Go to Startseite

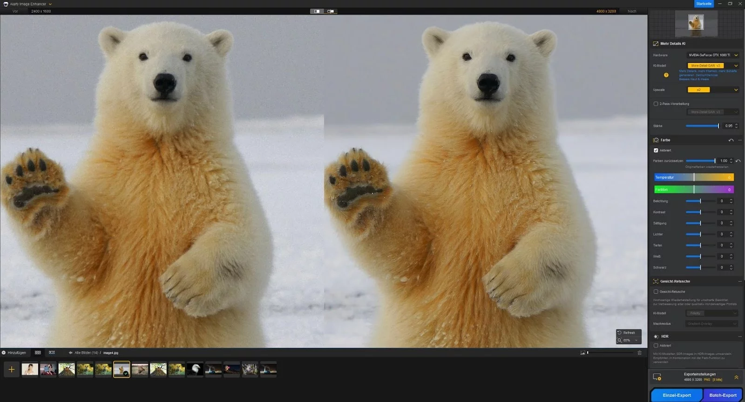704,4
